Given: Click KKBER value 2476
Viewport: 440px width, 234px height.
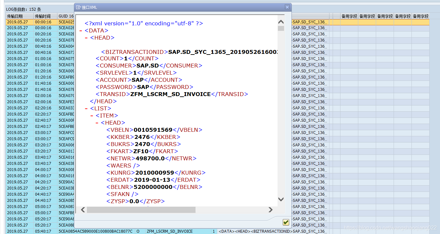Looking at the screenshot, I should 142,137.
